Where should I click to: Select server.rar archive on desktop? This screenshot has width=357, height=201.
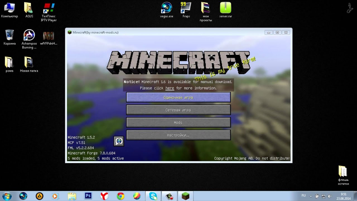tap(226, 10)
